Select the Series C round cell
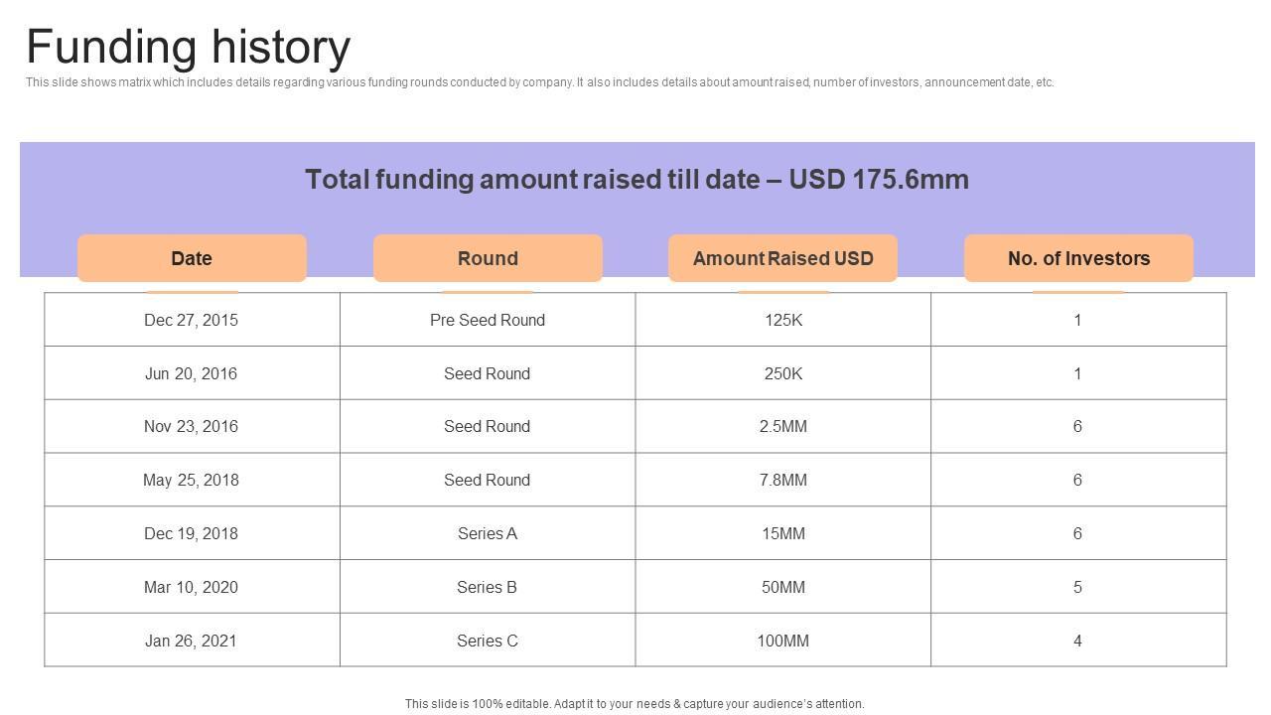This screenshot has width=1271, height=715. [487, 641]
